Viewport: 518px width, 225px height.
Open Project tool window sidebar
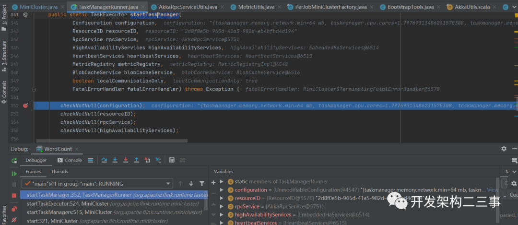[x=4, y=18]
